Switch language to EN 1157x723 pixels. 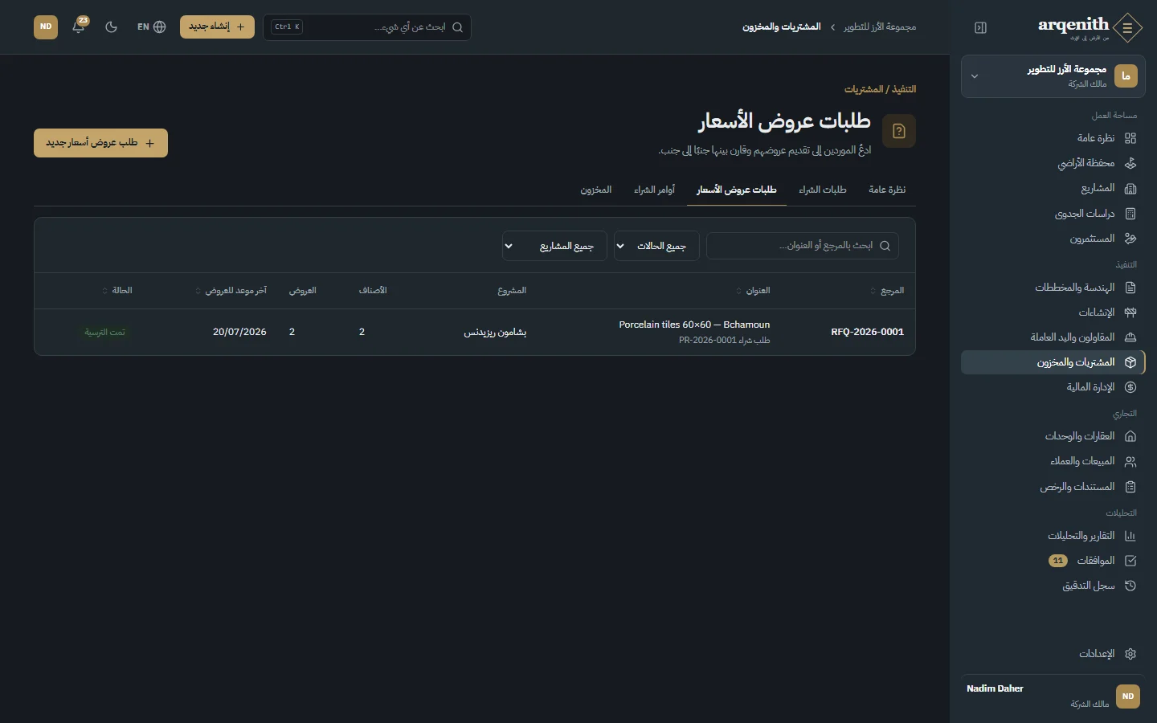pos(151,27)
